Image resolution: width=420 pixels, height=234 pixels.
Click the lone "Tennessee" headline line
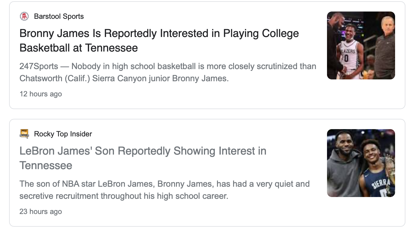(x=46, y=165)
